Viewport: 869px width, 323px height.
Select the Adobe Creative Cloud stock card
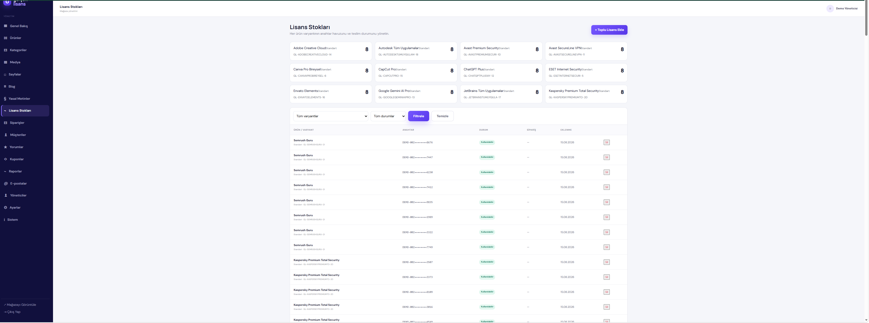331,51
